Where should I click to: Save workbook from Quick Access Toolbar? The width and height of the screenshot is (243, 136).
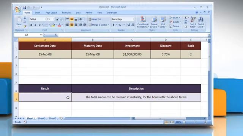(24, 8)
